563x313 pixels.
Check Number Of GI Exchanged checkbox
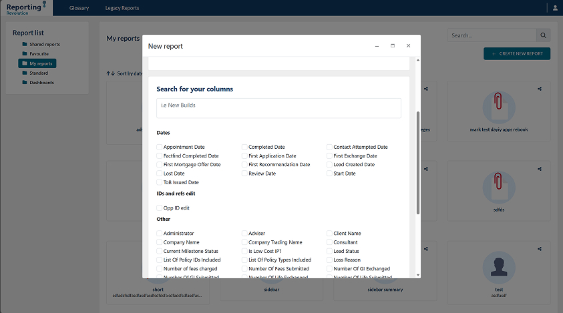click(x=329, y=268)
